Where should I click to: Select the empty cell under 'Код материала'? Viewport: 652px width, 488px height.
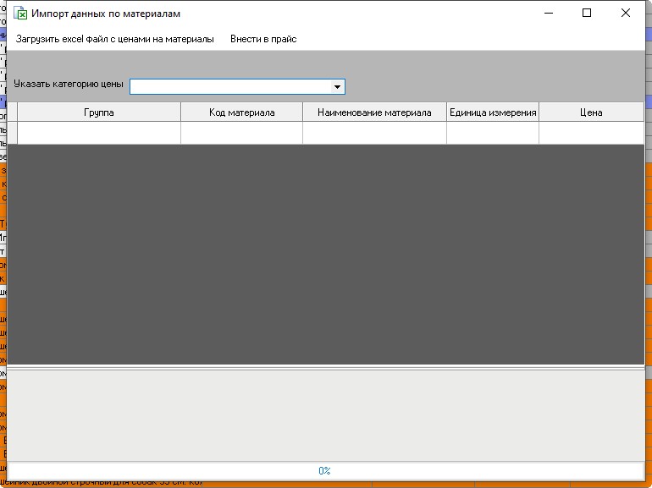(241, 133)
